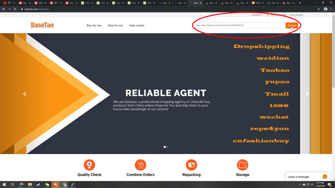This screenshot has width=335, height=188.
Task: Open WeChat from the taskbar
Action: (47, 185)
